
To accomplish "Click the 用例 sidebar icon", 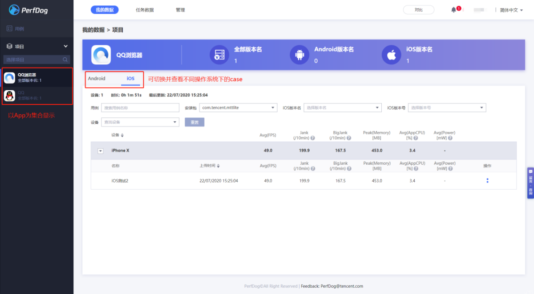I will [9, 28].
